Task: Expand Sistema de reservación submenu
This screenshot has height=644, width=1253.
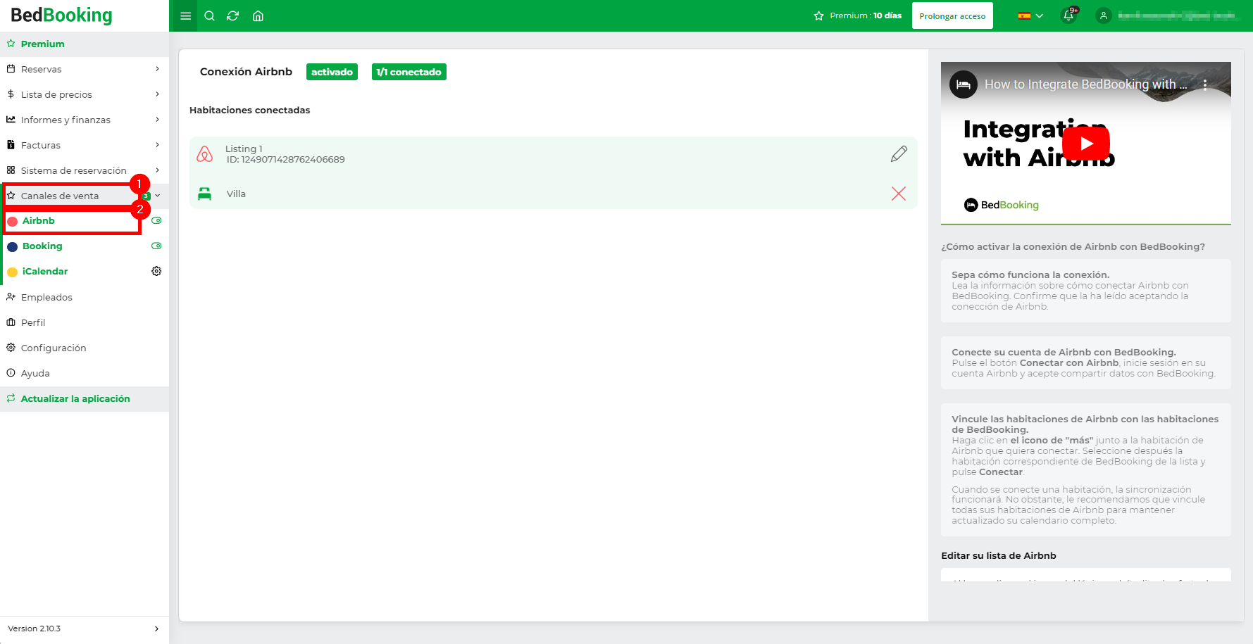Action: 157,170
